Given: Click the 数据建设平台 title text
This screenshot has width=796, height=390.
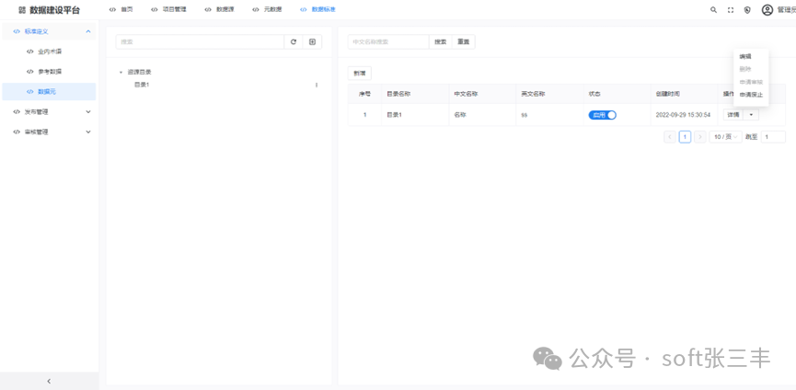Looking at the screenshot, I should click(55, 10).
